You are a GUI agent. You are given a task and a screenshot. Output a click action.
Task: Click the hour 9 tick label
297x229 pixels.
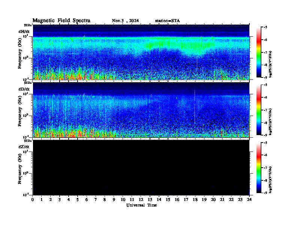click(x=114, y=199)
